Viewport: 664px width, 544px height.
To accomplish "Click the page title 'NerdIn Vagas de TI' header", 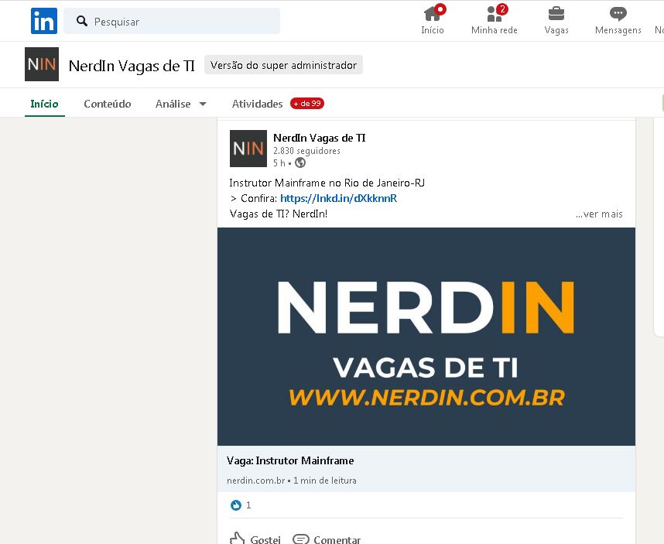I will [x=132, y=66].
